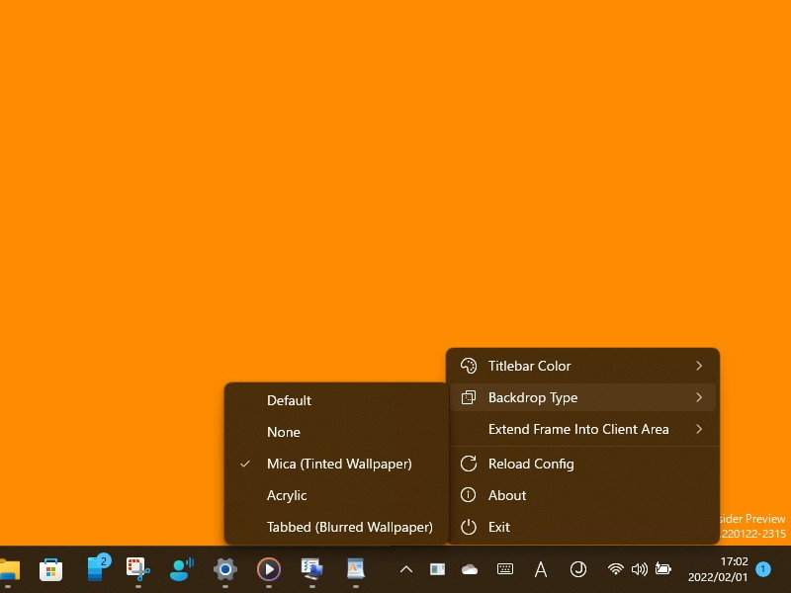The height and width of the screenshot is (593, 791).
Task: Click the OneDrive cloud icon in the tray
Action: [x=469, y=569]
